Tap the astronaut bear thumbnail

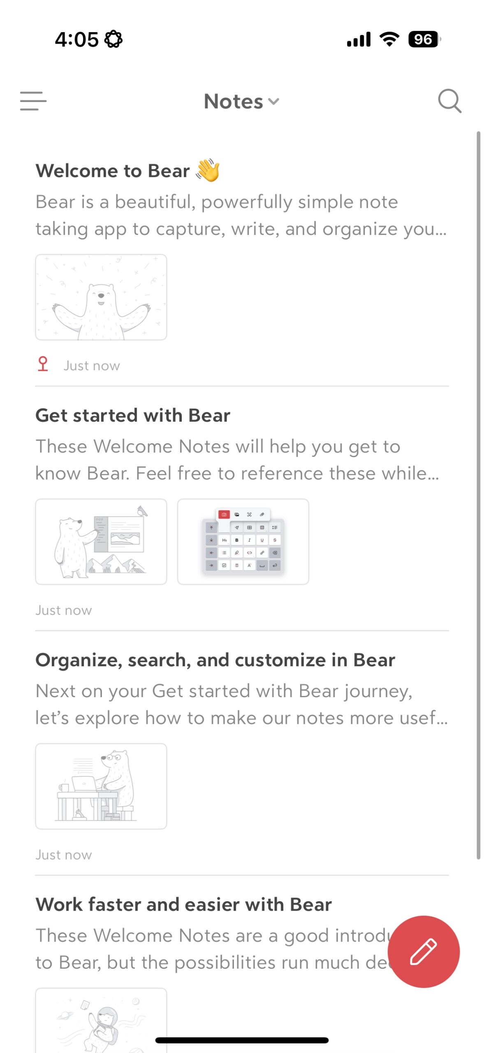[x=101, y=1020]
